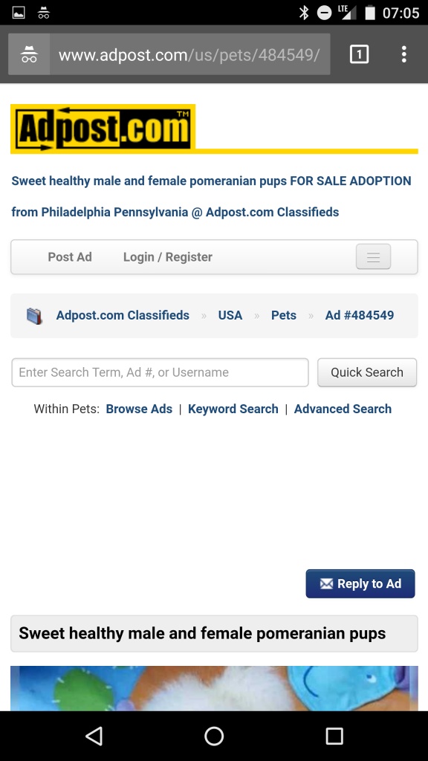
Task: Click the Quick Search button
Action: (x=367, y=372)
